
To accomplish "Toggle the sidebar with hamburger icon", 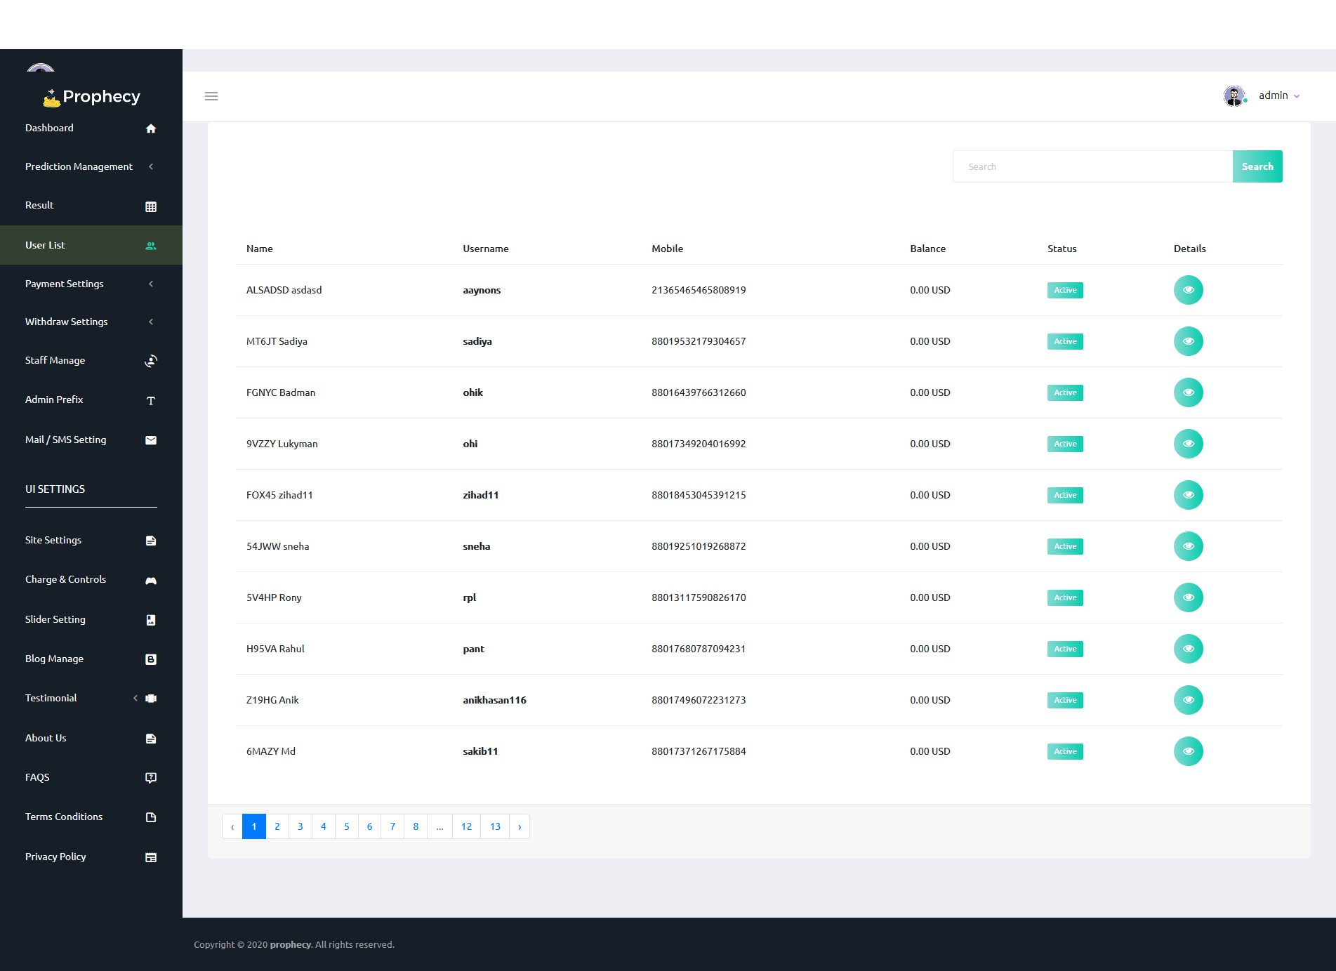I will point(211,96).
